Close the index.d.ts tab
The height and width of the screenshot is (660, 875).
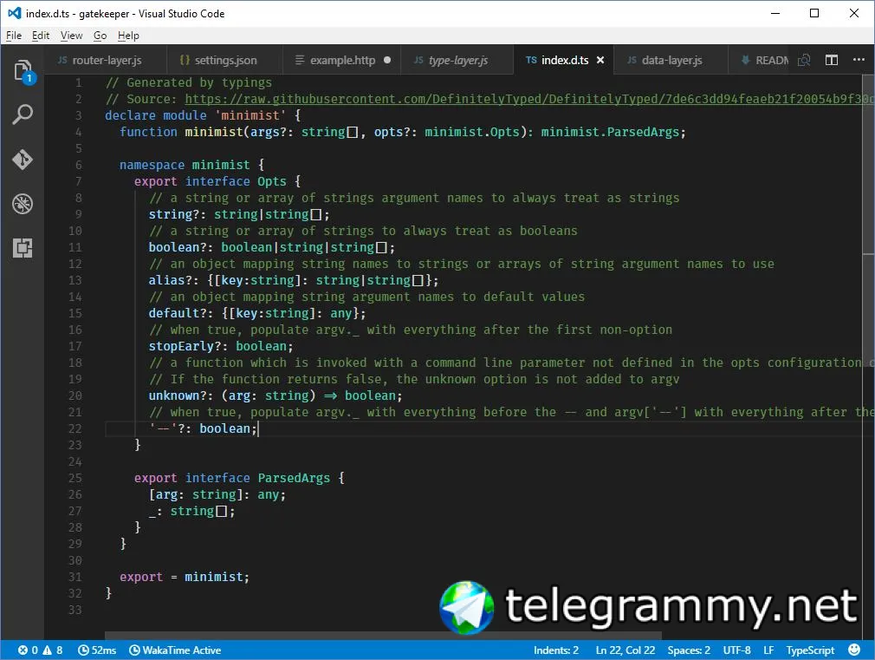point(600,60)
